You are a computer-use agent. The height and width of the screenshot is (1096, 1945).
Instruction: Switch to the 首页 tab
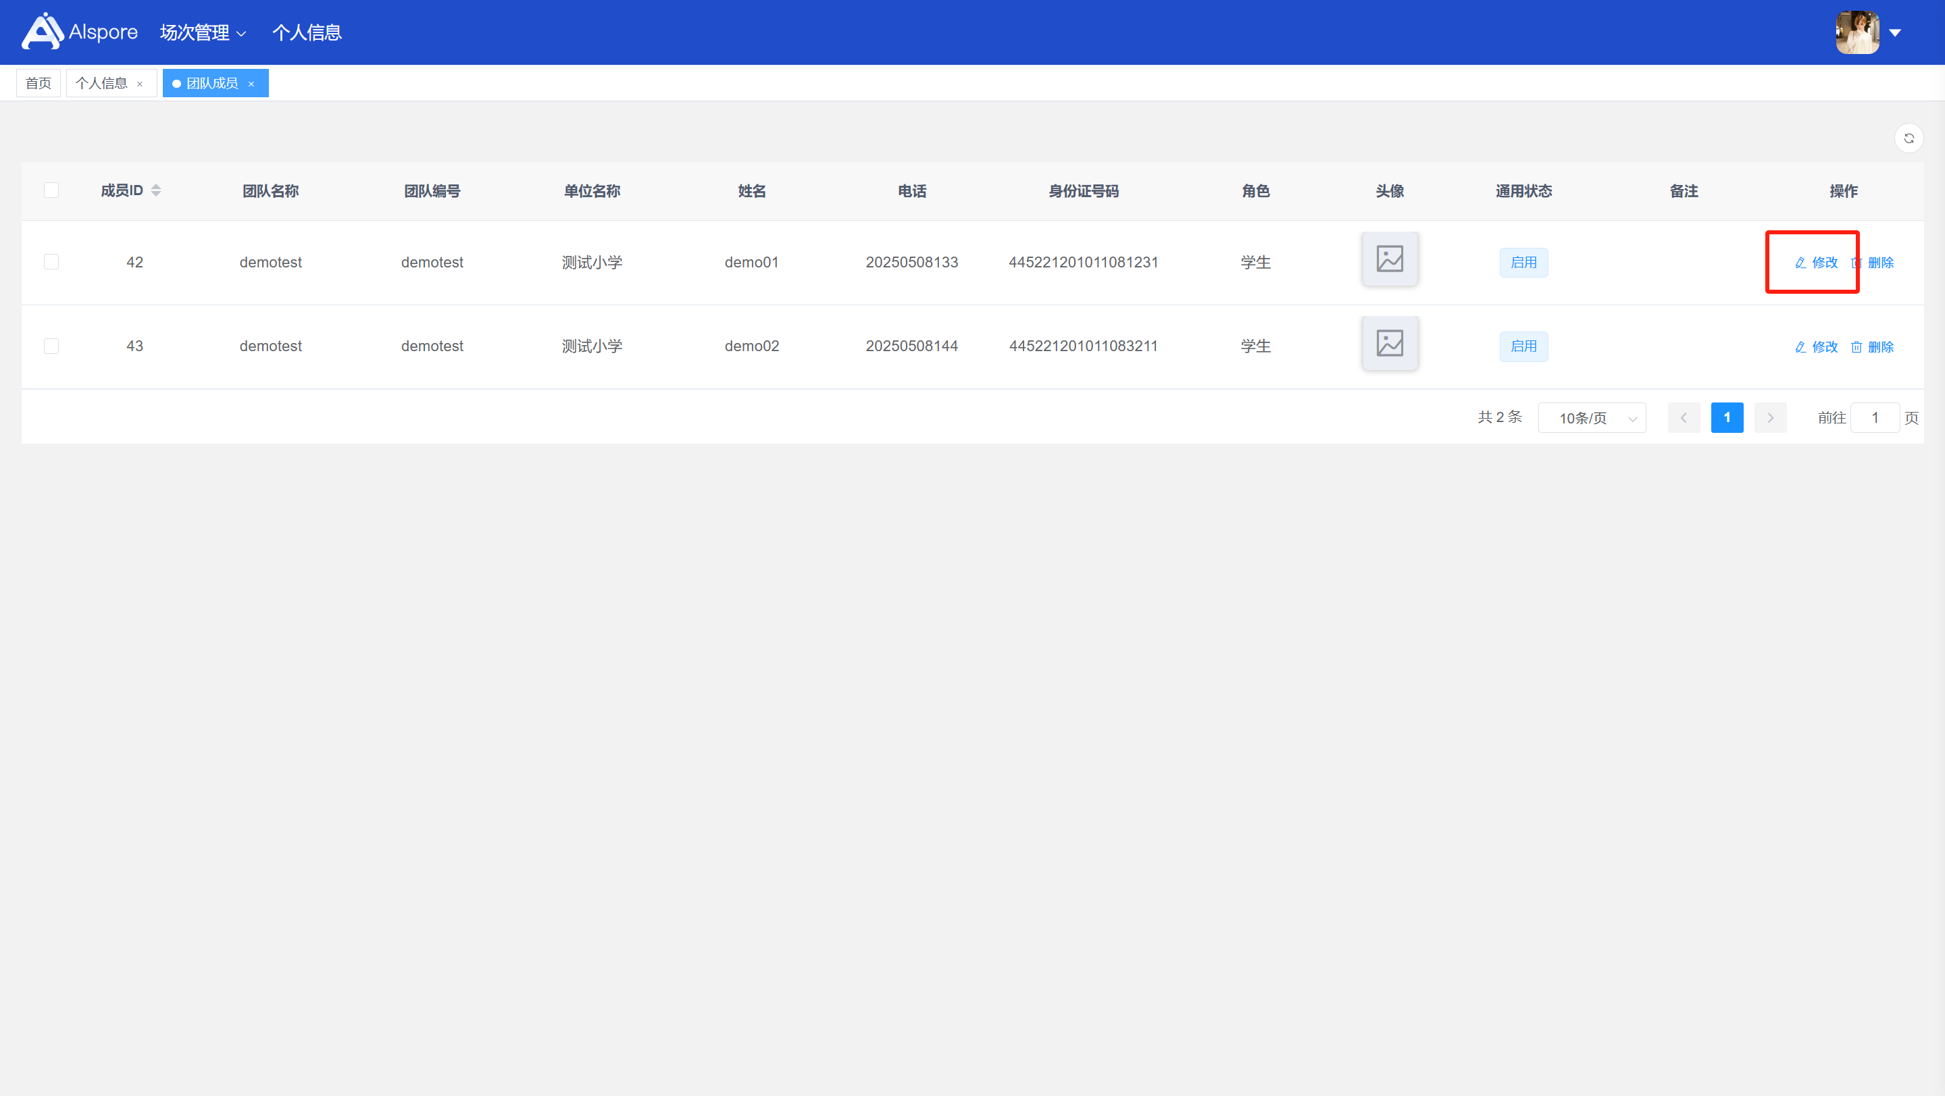(38, 83)
